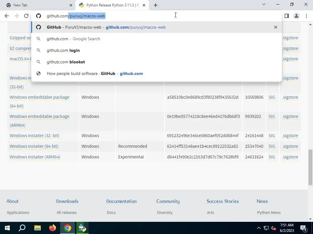
Task: Open the Arts footer link
Action: pyautogui.click(x=210, y=212)
